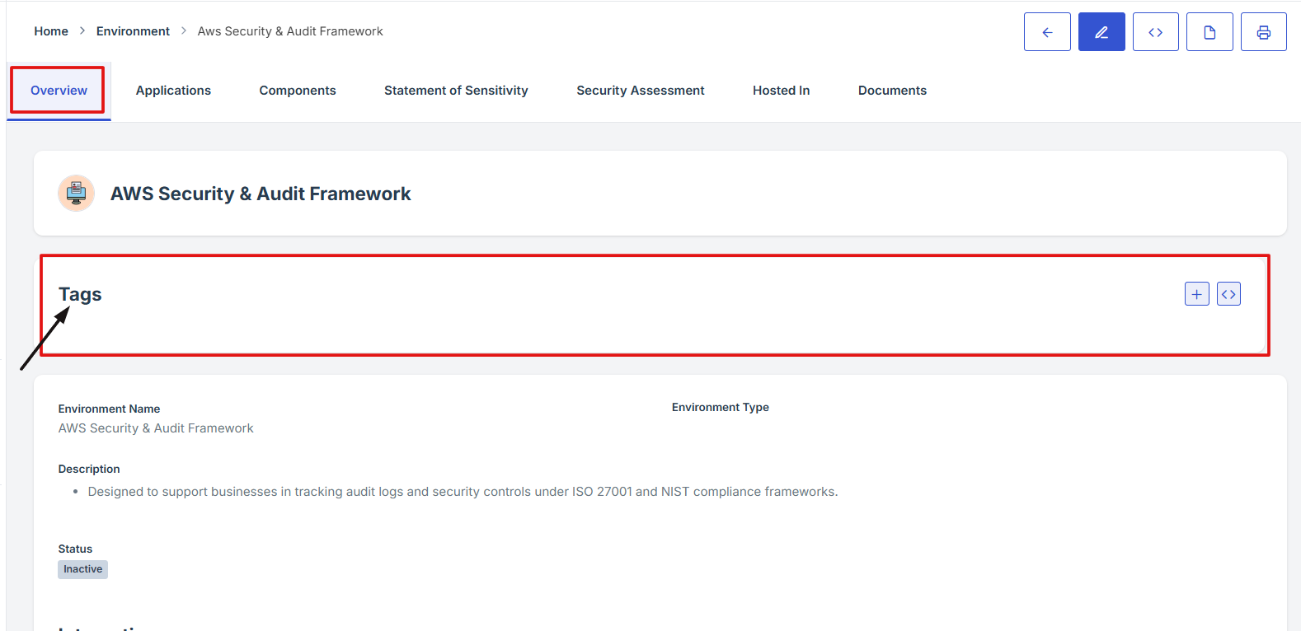Click the back arrow button
The width and height of the screenshot is (1301, 631).
1047,32
